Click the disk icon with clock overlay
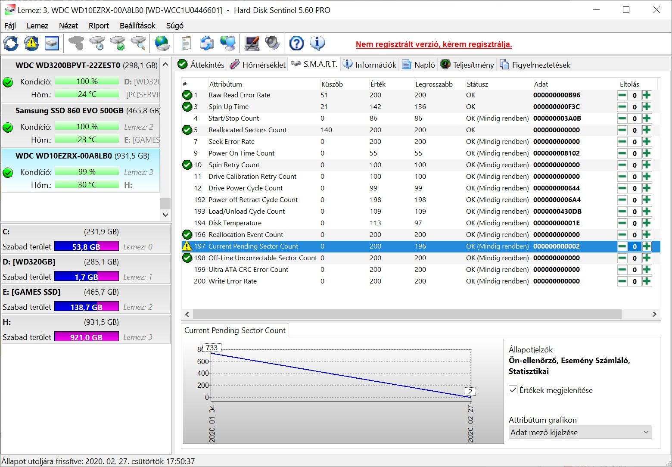 click(97, 43)
